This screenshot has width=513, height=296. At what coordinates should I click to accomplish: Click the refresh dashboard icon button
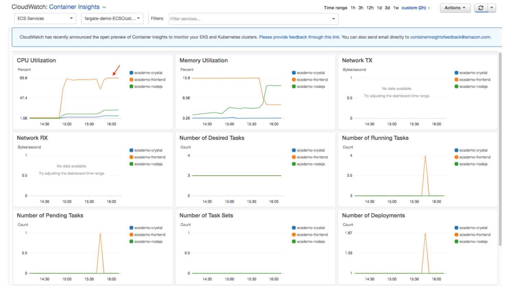(481, 8)
